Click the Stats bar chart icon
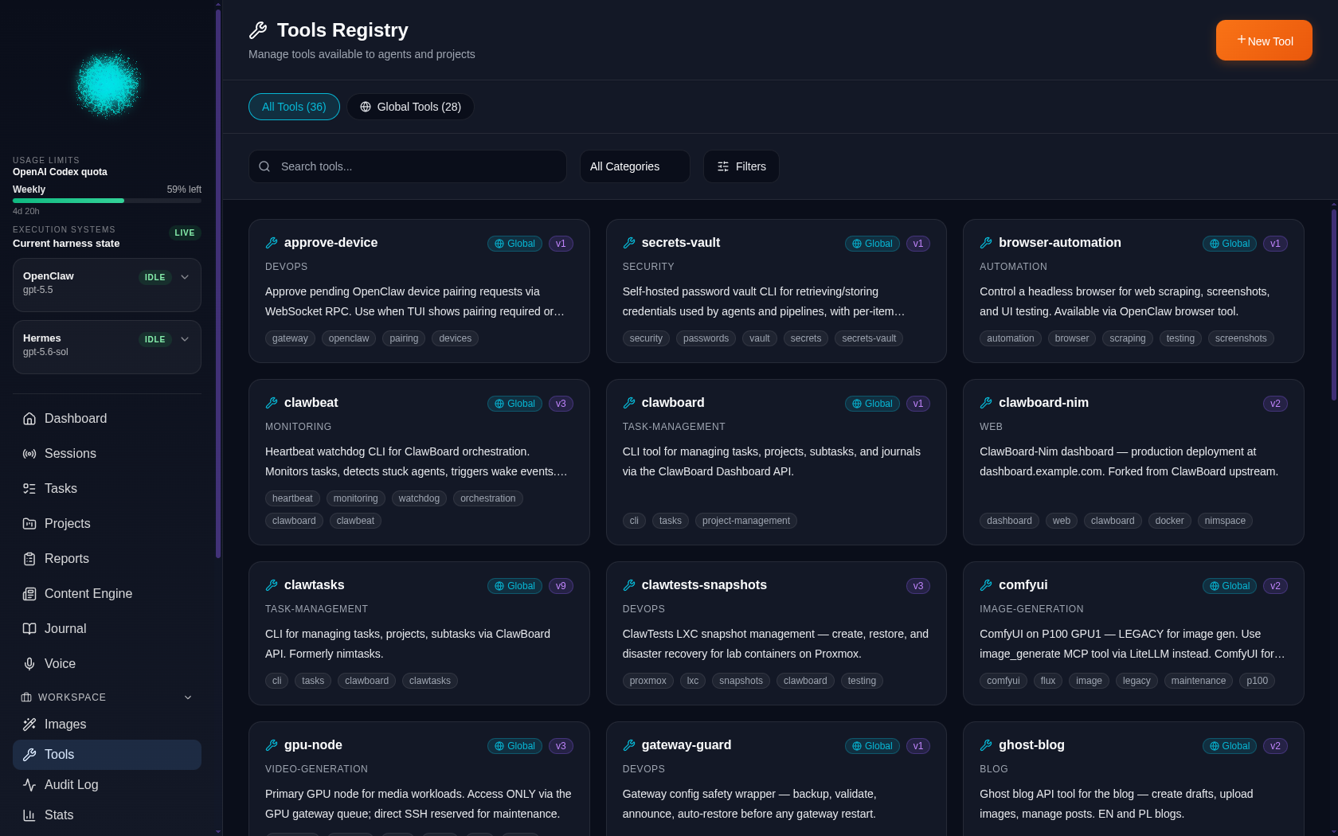The image size is (1338, 836). point(29,815)
